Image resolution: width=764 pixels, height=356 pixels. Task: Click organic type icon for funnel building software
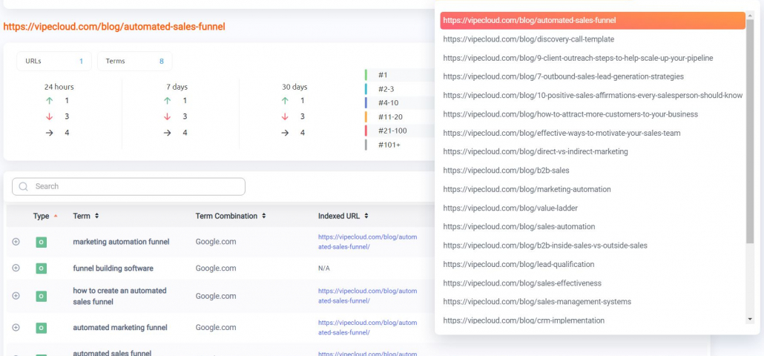[42, 268]
